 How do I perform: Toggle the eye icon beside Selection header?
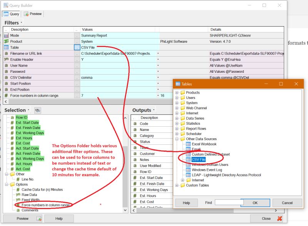click(x=37, y=110)
